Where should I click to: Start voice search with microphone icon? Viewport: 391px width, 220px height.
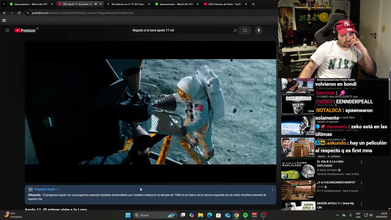(x=259, y=30)
